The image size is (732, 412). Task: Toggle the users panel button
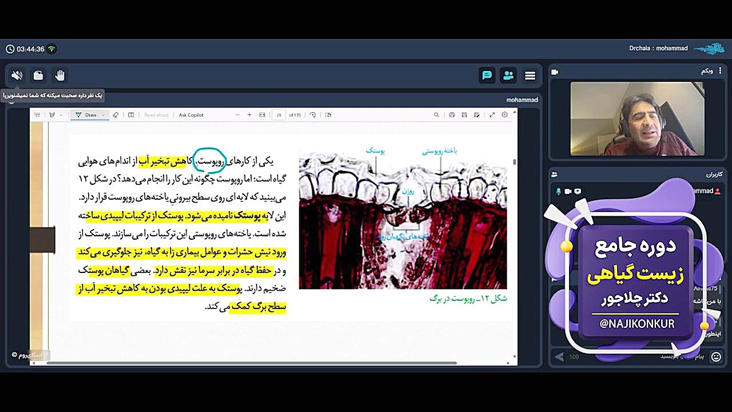click(x=508, y=76)
